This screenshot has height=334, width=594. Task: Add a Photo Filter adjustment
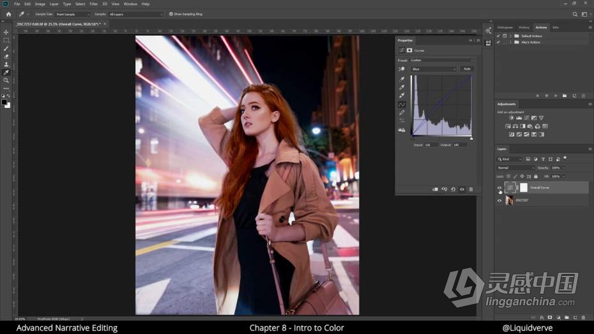pyautogui.click(x=530, y=126)
